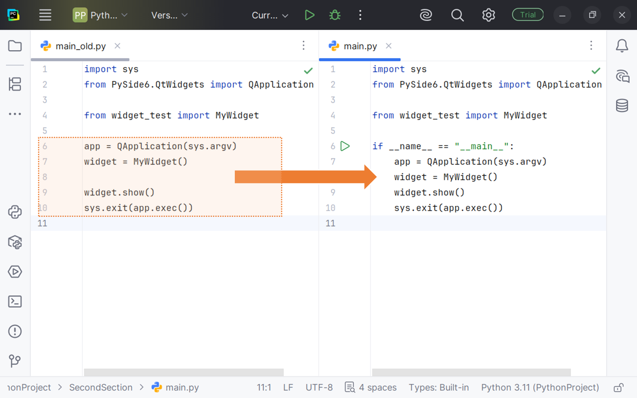Open the Terminal tool window
This screenshot has height=398, width=637.
click(x=15, y=302)
